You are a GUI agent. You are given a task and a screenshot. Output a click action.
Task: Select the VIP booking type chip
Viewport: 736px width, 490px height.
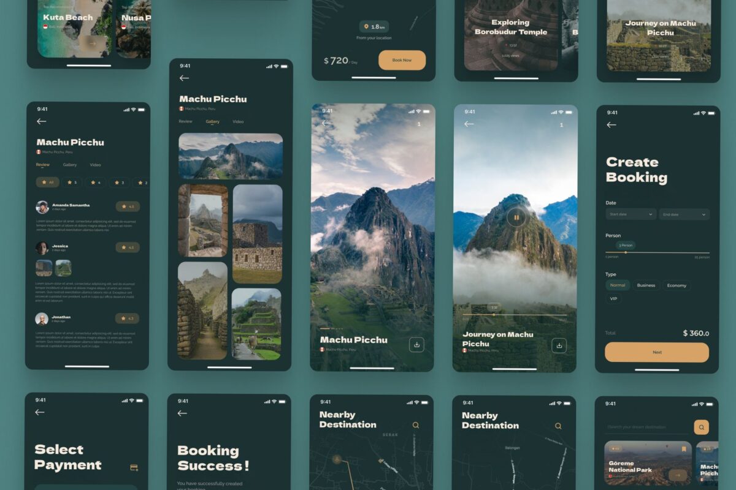(613, 298)
